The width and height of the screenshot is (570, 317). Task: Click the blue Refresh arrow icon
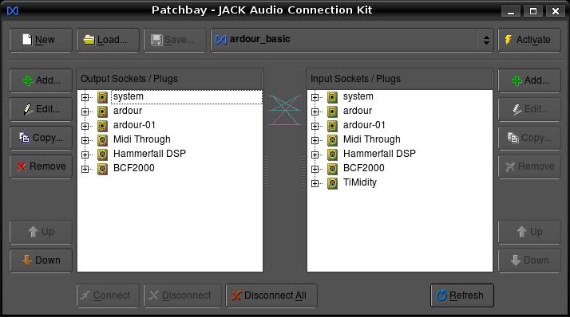(x=441, y=295)
